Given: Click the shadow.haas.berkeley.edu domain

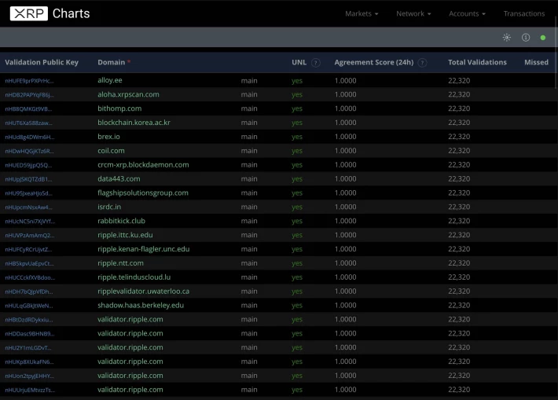Looking at the screenshot, I should click(x=141, y=306).
